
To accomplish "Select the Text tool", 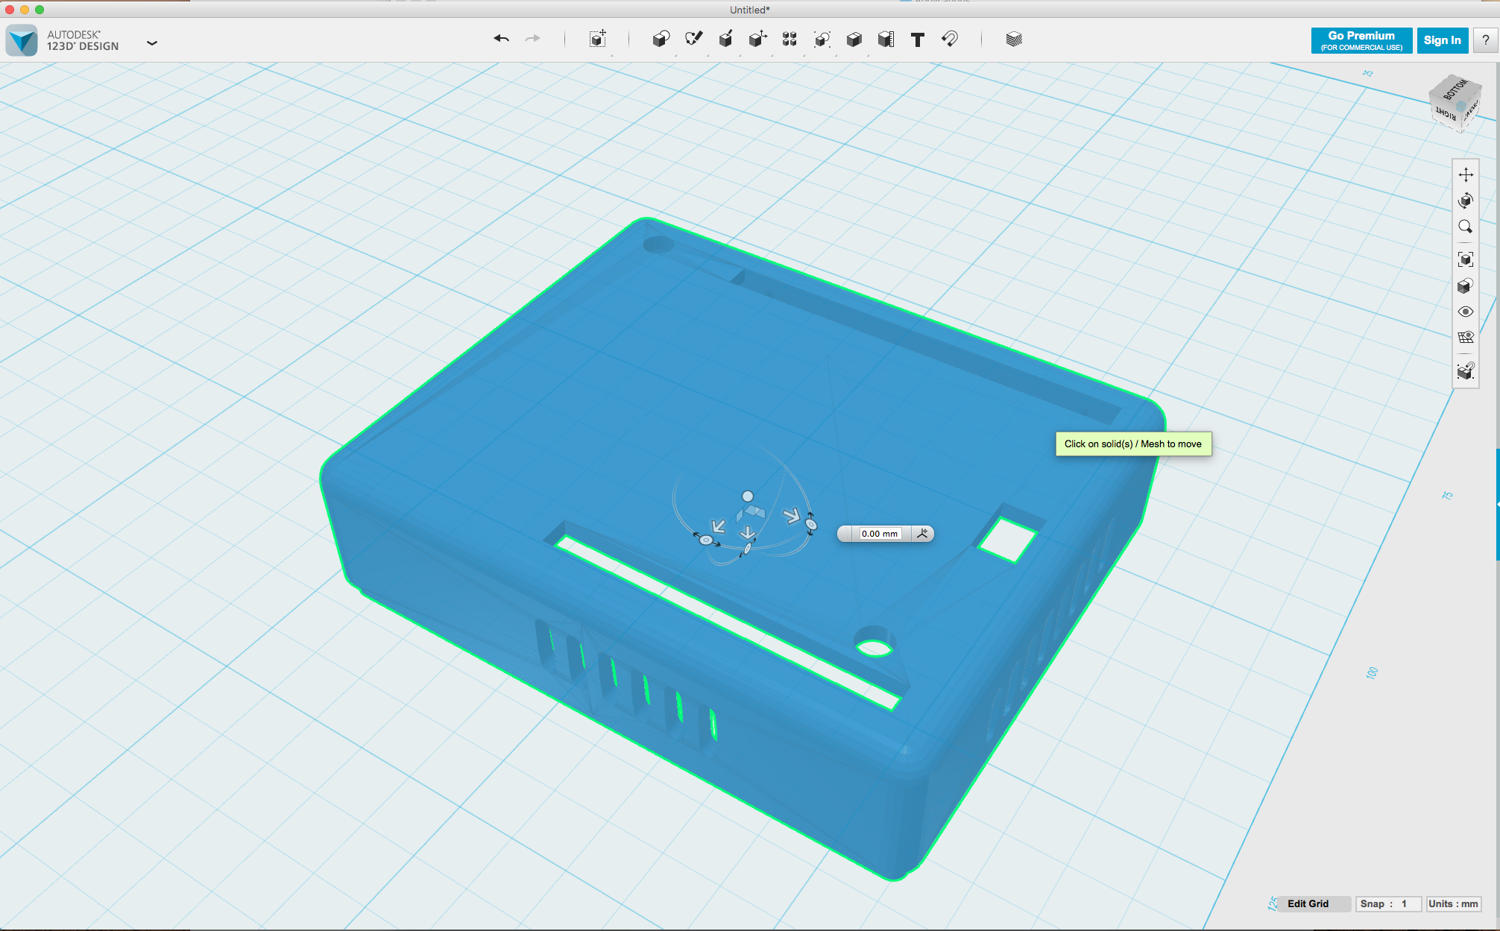I will coord(918,40).
